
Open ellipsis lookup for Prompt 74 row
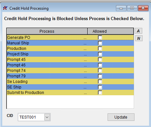[85, 71]
